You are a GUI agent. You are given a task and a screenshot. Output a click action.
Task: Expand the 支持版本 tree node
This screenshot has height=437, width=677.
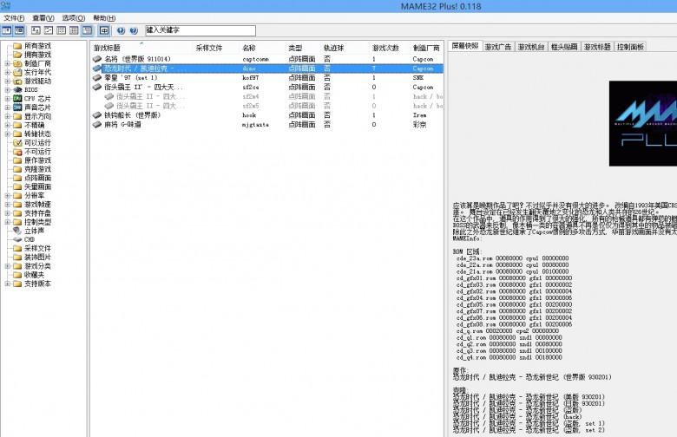7,284
